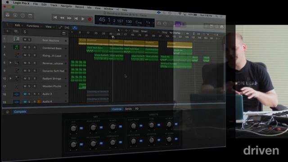Solo the Beat Machine track

(29, 40)
